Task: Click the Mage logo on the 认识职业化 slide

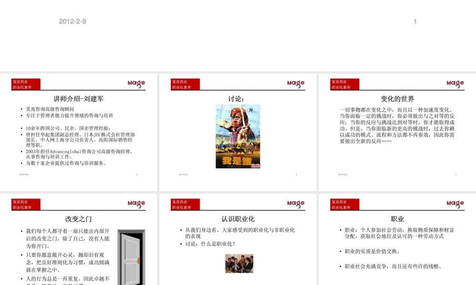Action: 295,204
